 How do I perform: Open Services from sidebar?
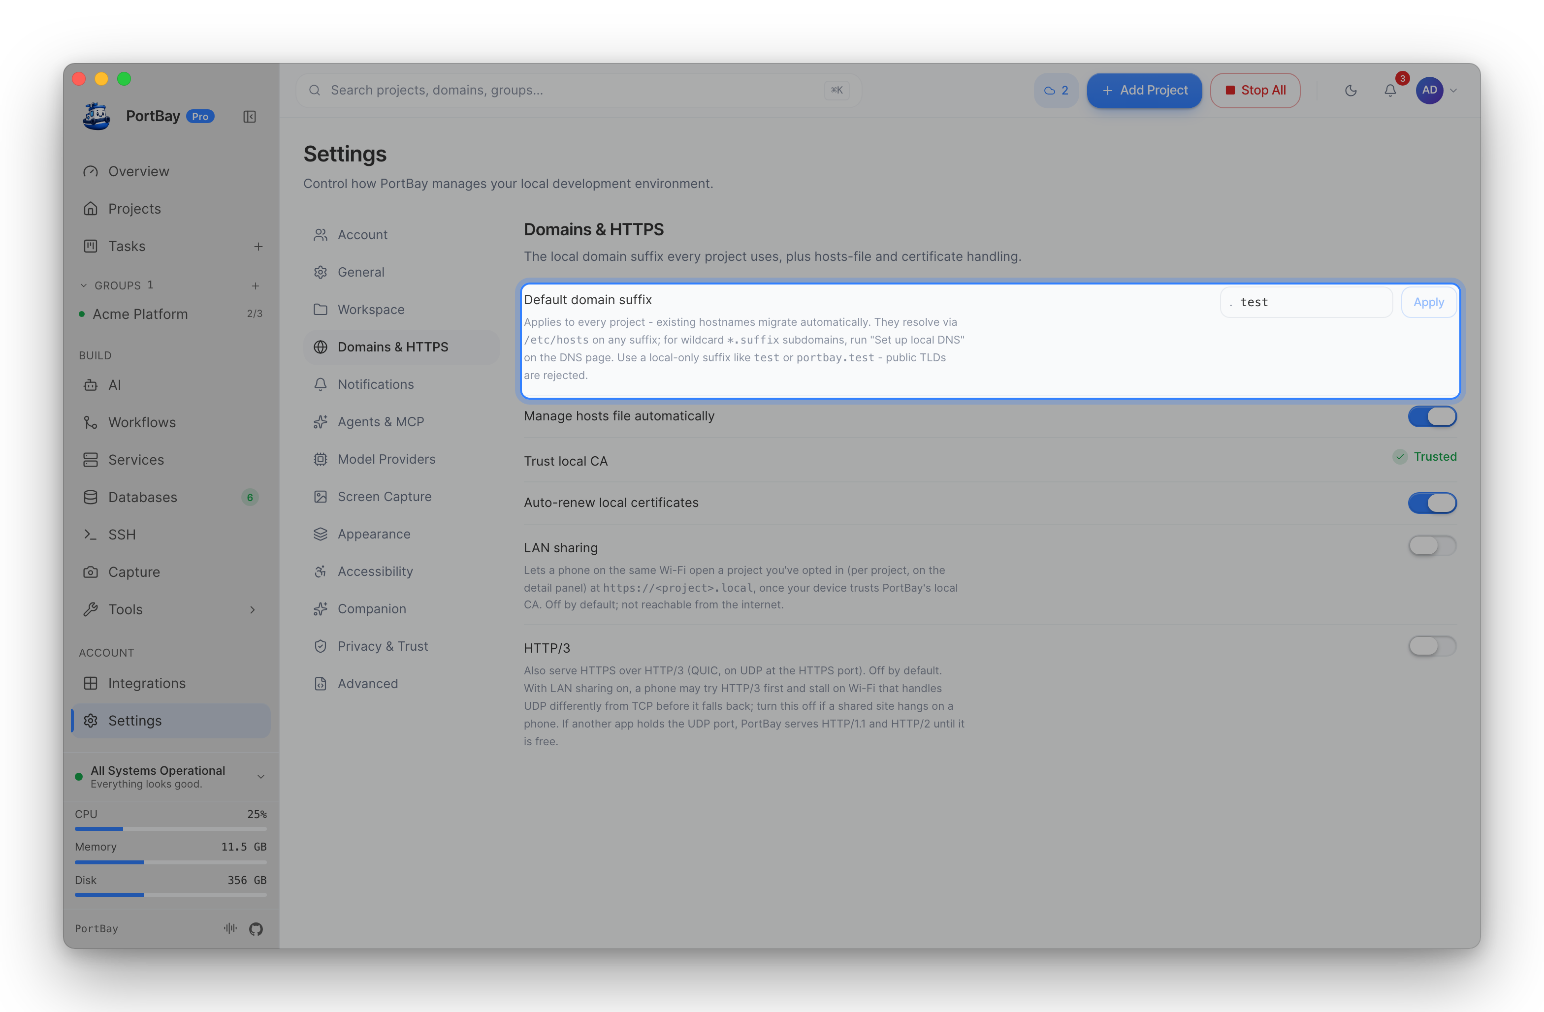tap(171, 460)
